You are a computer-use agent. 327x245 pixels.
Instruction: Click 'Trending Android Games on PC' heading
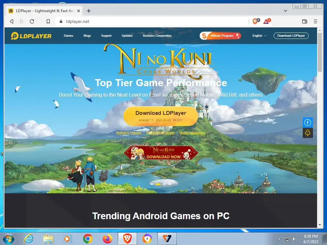161,216
